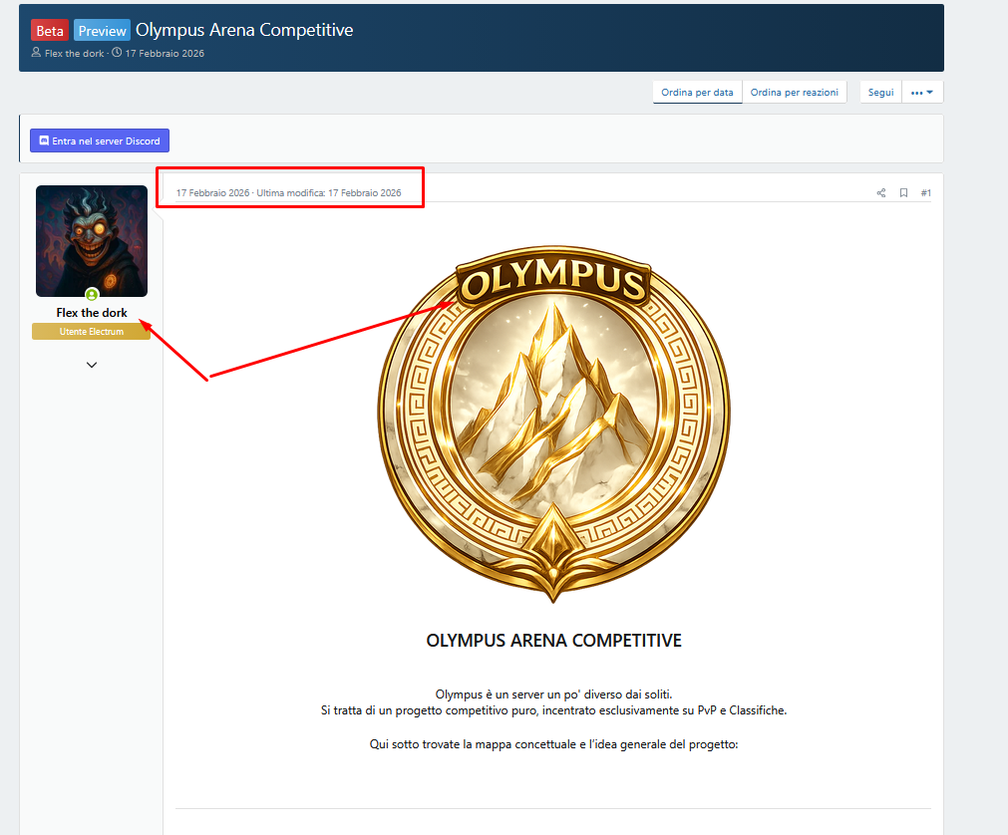Click text 'Qui sotto trovate la mappa concettuale'
Viewport: 1008px width, 835px height.
[x=474, y=744]
